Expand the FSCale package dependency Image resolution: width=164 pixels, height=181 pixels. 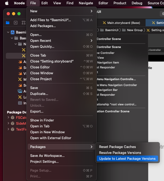coord(8,117)
